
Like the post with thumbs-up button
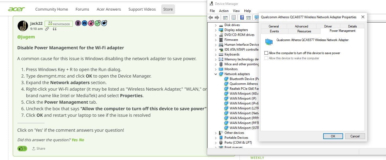[x=22, y=149]
